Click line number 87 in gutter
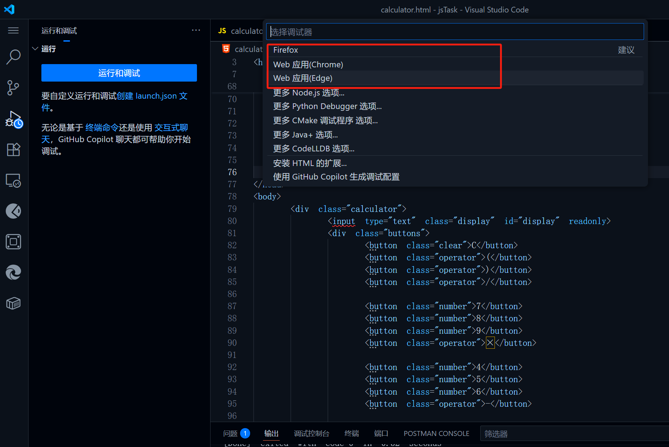Viewport: 669px width, 447px height. coord(232,306)
